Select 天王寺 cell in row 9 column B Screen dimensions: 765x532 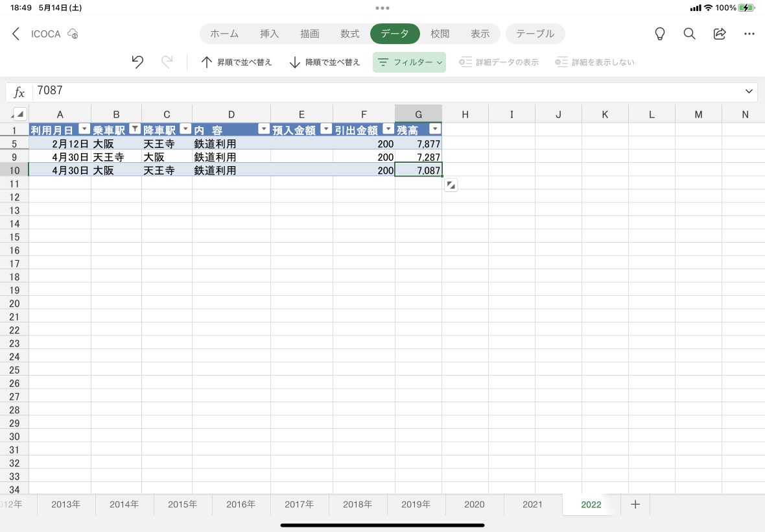tap(116, 156)
